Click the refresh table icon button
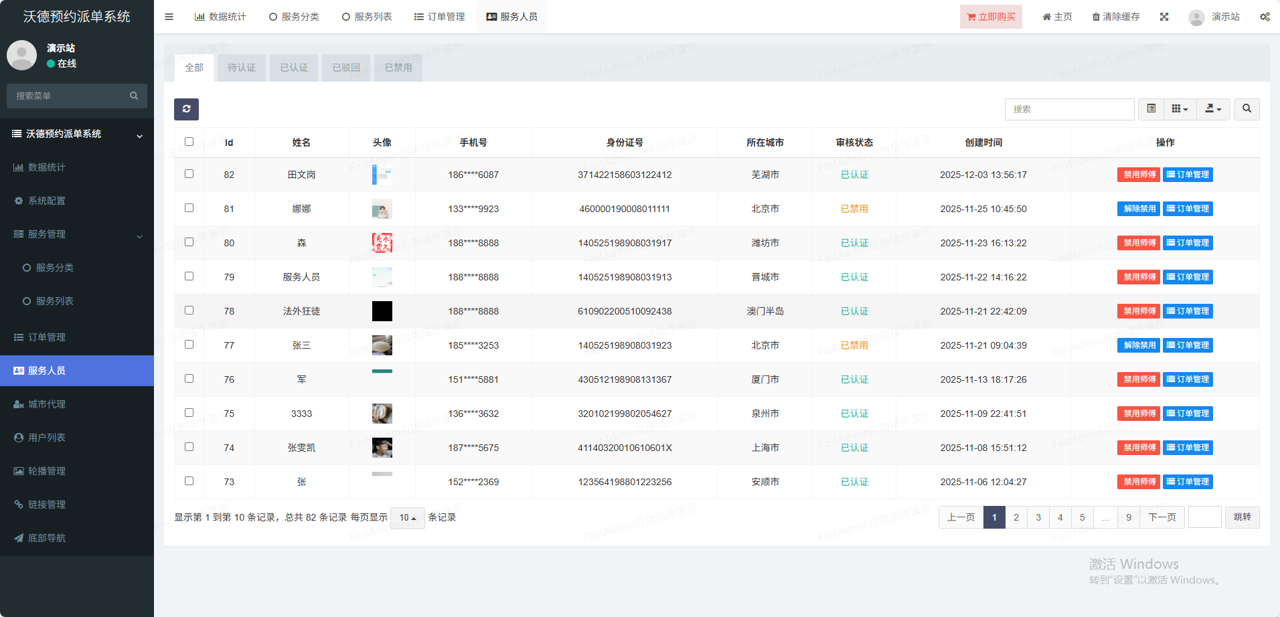1280x617 pixels. click(x=186, y=109)
